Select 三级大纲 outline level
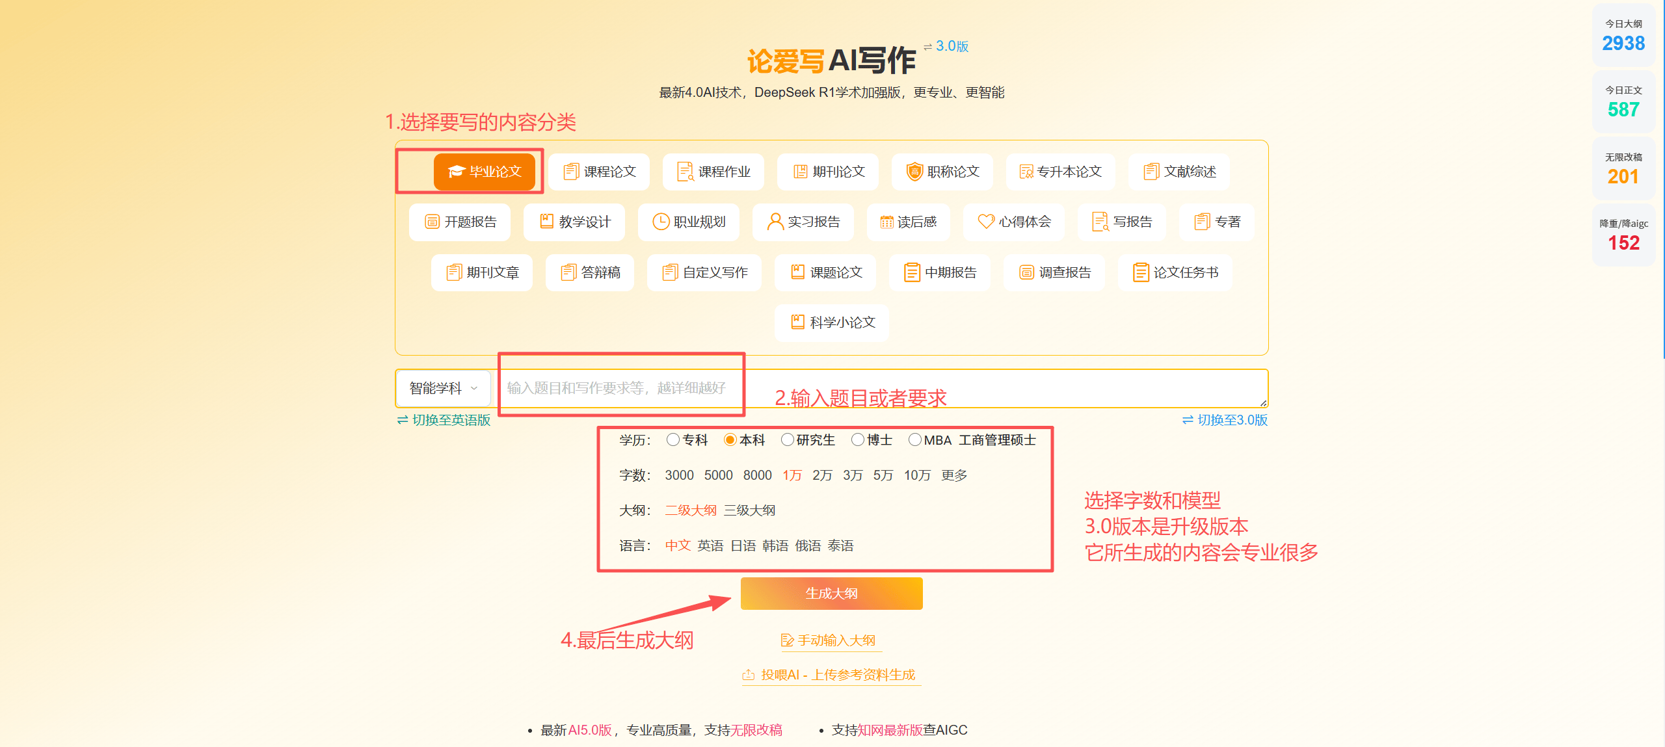 coord(749,510)
